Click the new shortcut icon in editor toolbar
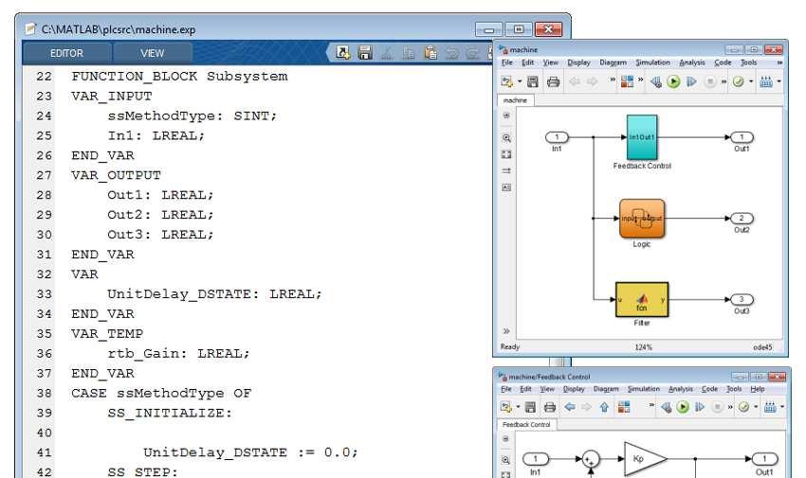Viewport: 806px width, 478px height. tap(342, 52)
